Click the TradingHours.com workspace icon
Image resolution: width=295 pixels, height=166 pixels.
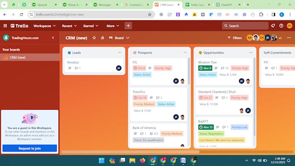point(6,38)
